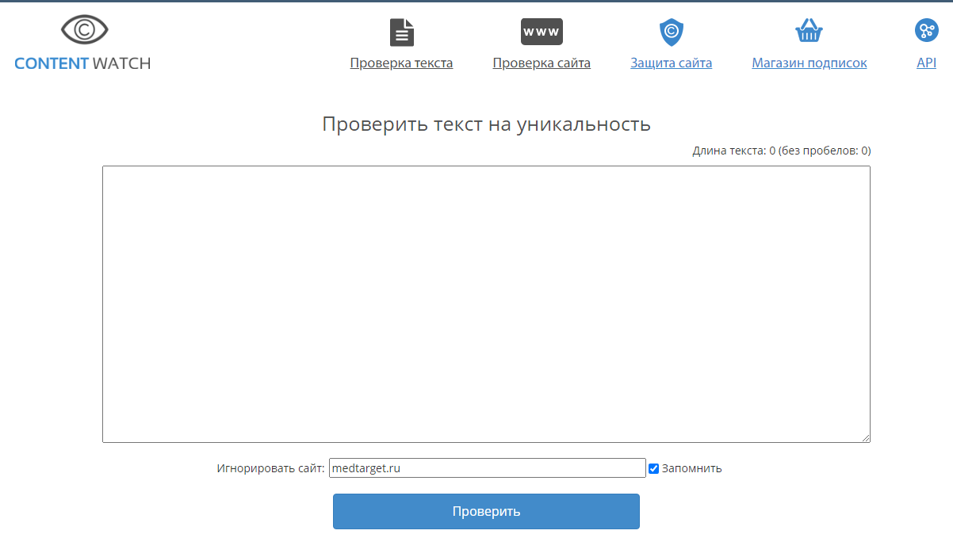Select the WWW icon for site checking
Screen dimensions: 953x538
pyautogui.click(x=541, y=32)
